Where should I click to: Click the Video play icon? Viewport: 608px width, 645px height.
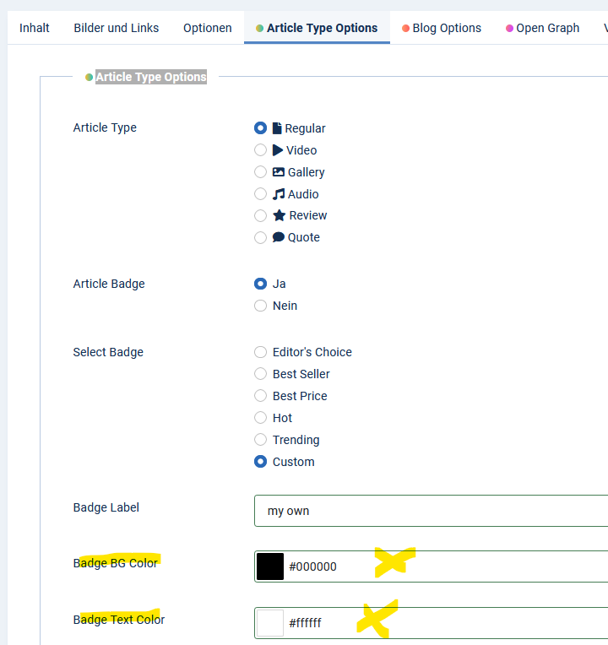(278, 150)
